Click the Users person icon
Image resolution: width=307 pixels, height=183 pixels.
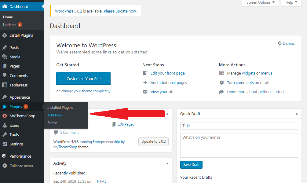coord(5,125)
